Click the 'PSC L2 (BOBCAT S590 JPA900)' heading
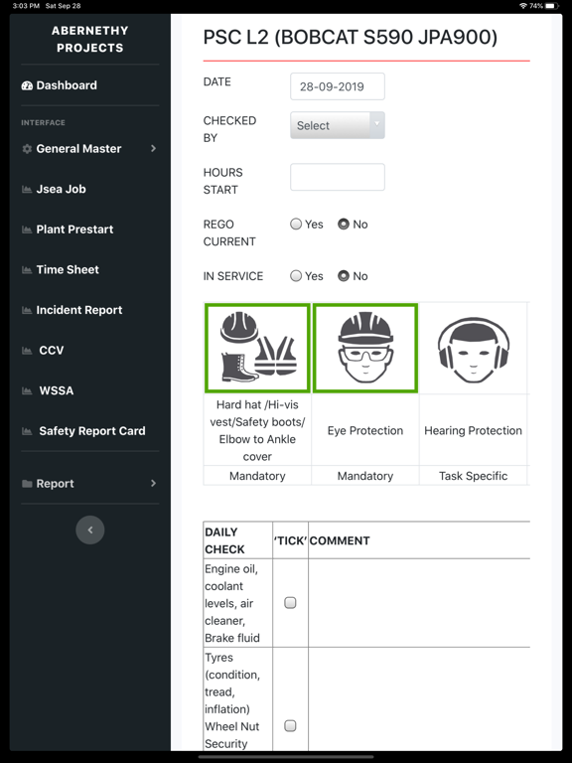Image resolution: width=572 pixels, height=763 pixels. tap(351, 38)
